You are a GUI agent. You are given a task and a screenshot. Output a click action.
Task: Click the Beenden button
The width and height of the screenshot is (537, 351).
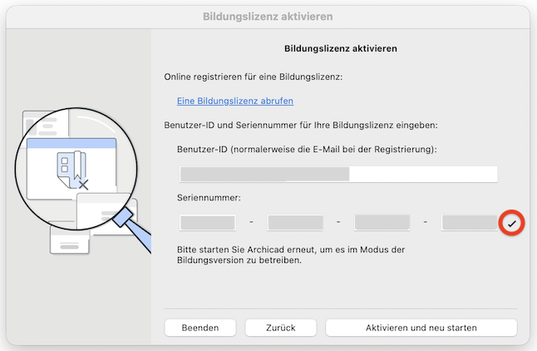[x=200, y=328]
